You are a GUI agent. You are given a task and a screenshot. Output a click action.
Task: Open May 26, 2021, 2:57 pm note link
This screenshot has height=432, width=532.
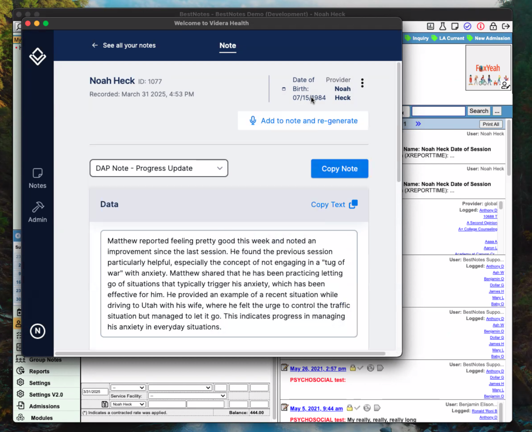318,369
